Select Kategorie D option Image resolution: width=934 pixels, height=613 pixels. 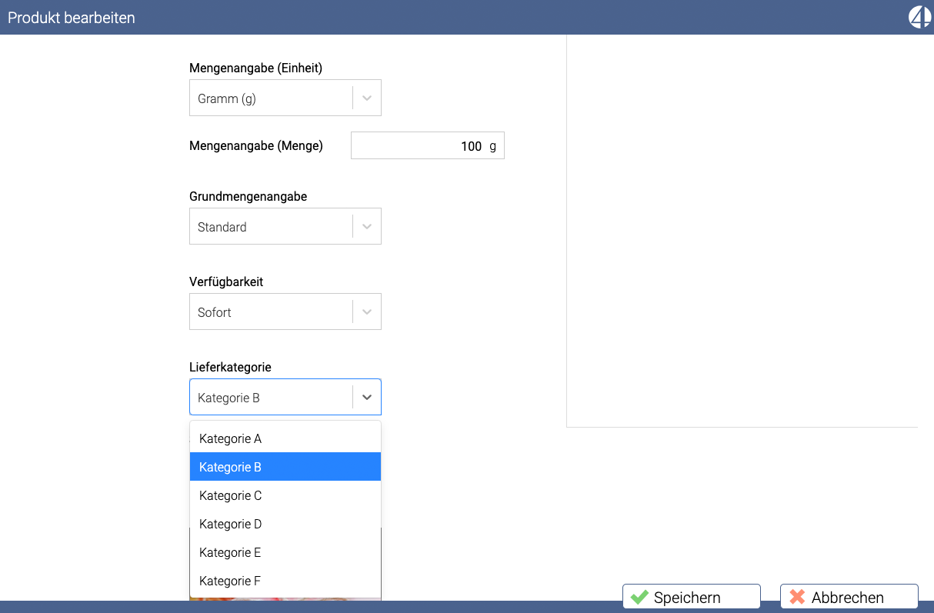tap(285, 524)
